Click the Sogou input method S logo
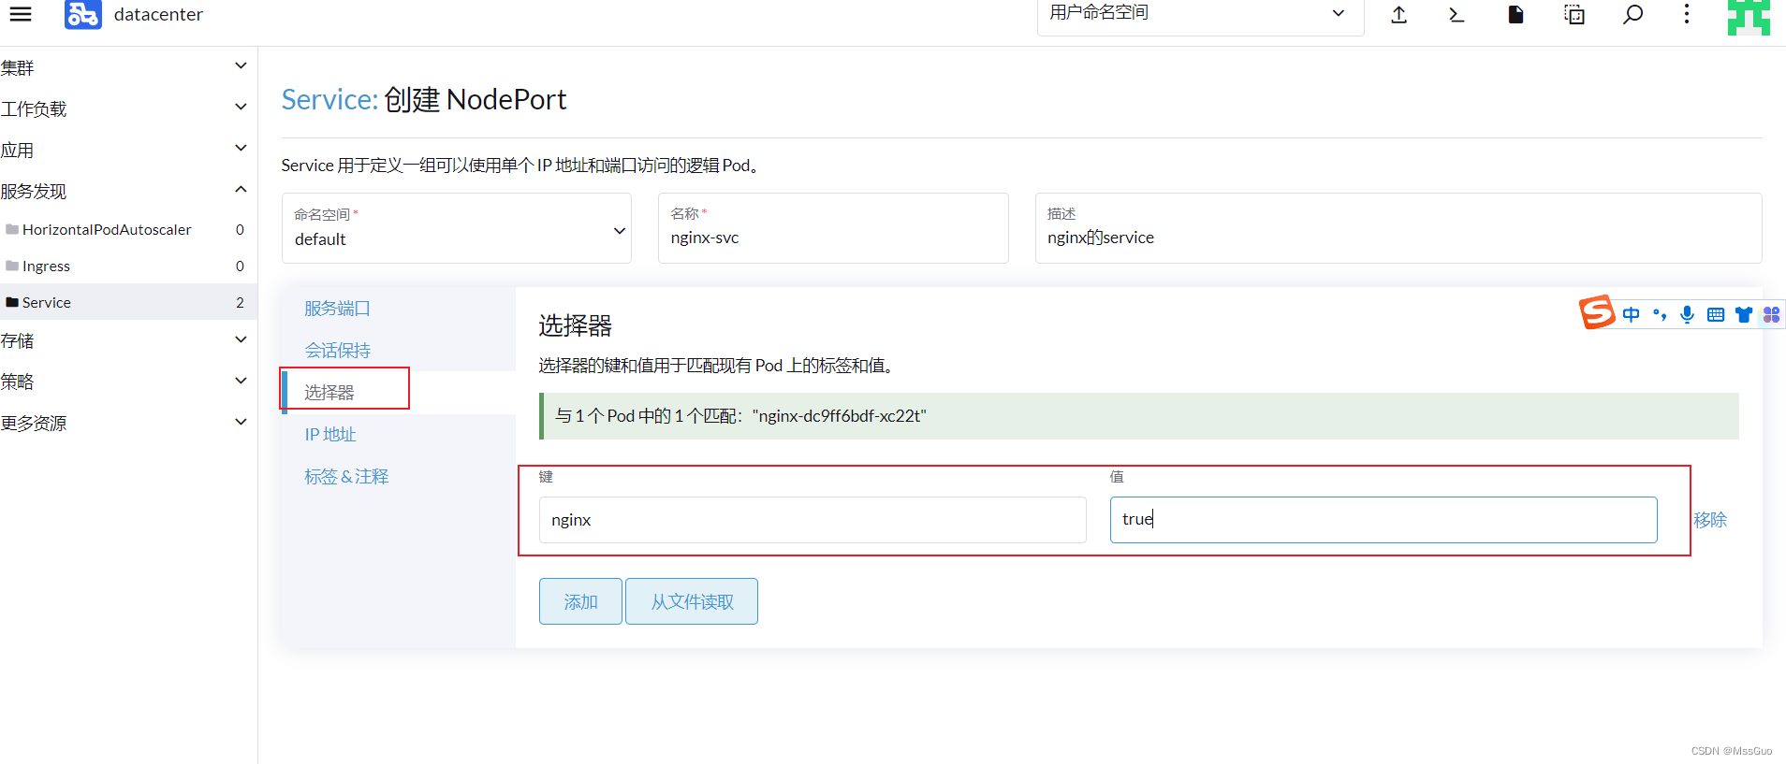The image size is (1786, 764). pyautogui.click(x=1598, y=312)
